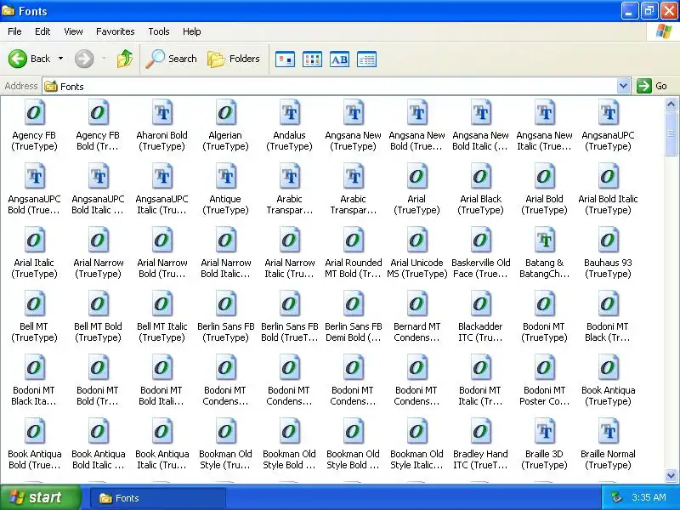
Task: Open the File menu
Action: [14, 31]
